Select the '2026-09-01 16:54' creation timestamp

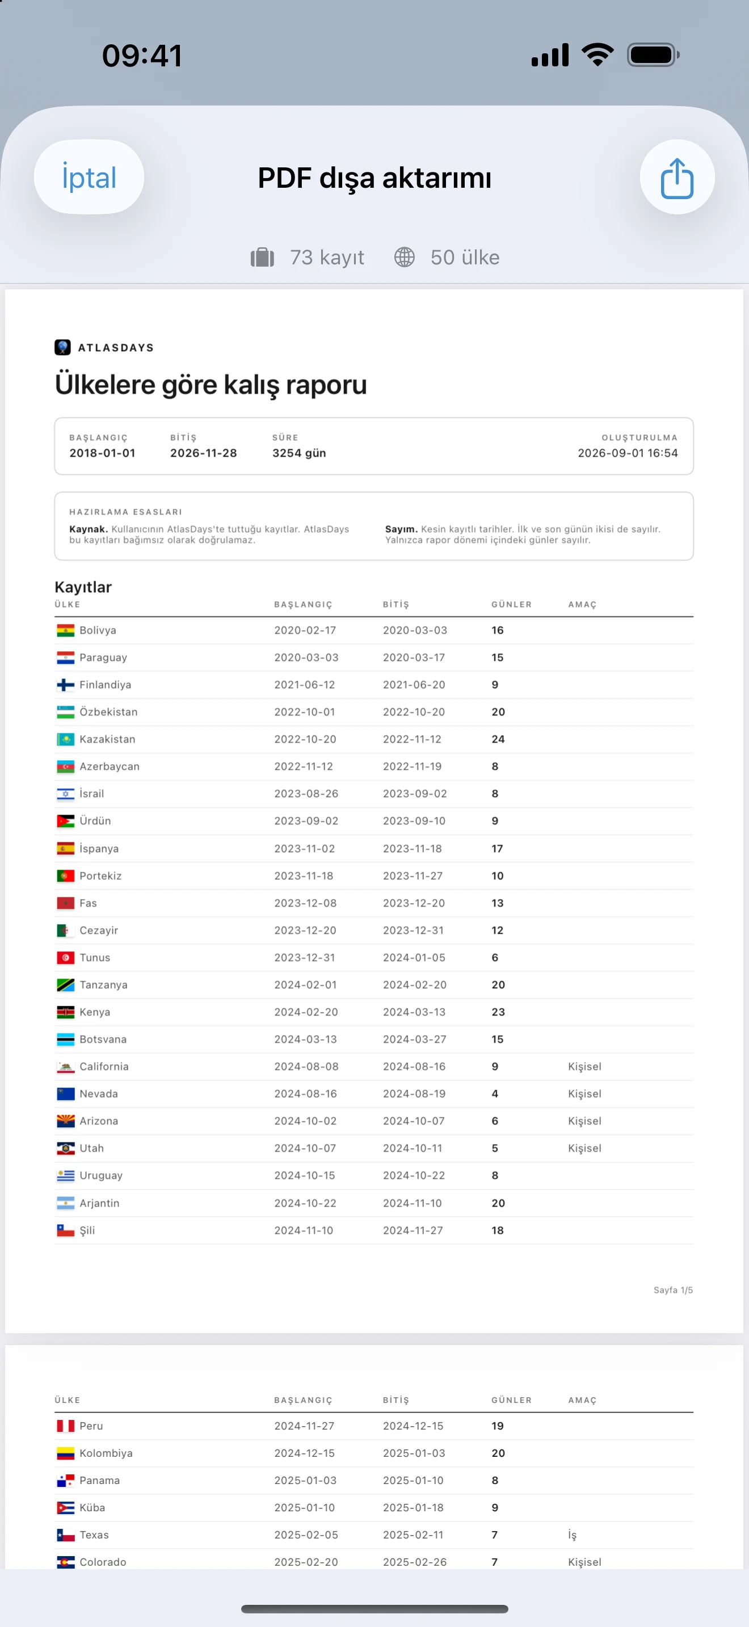(x=628, y=453)
